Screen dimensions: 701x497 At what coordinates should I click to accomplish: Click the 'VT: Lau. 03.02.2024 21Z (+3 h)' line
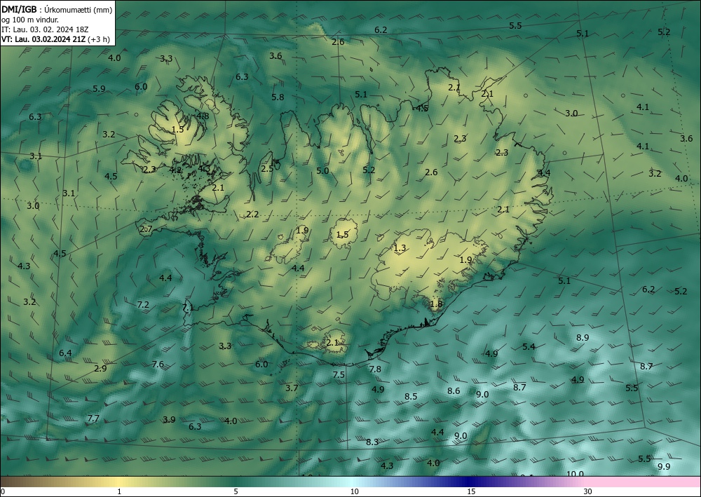pyautogui.click(x=55, y=39)
